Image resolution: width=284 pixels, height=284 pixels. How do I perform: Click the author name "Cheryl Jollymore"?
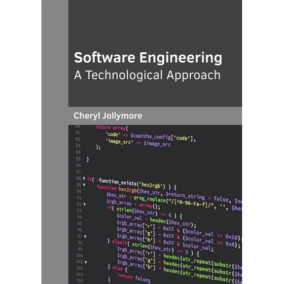click(108, 115)
